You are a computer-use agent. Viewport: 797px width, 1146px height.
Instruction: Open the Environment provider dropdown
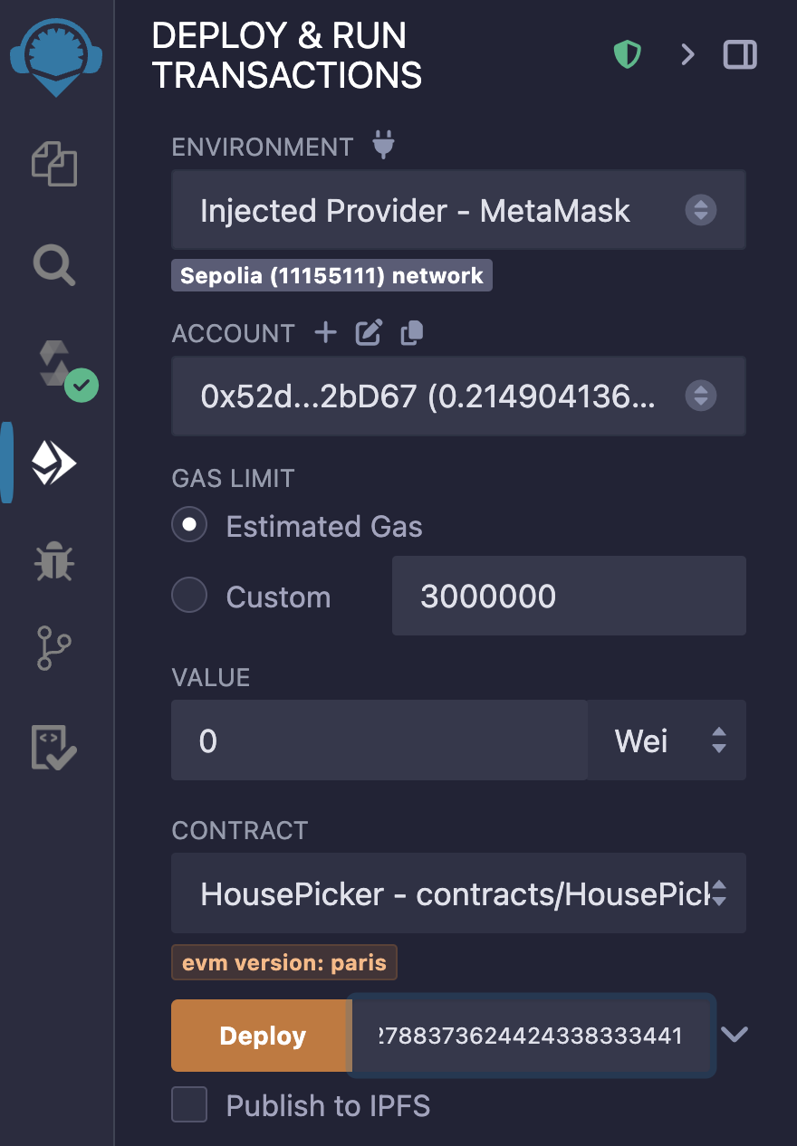458,210
